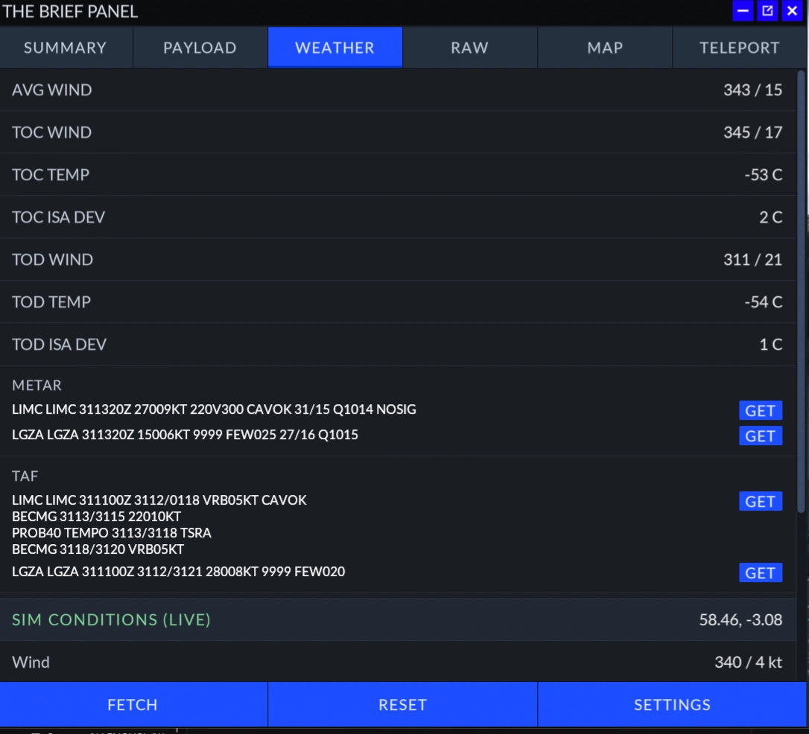Switch to the PAYLOAD tab
Image resolution: width=809 pixels, height=734 pixels.
point(200,48)
